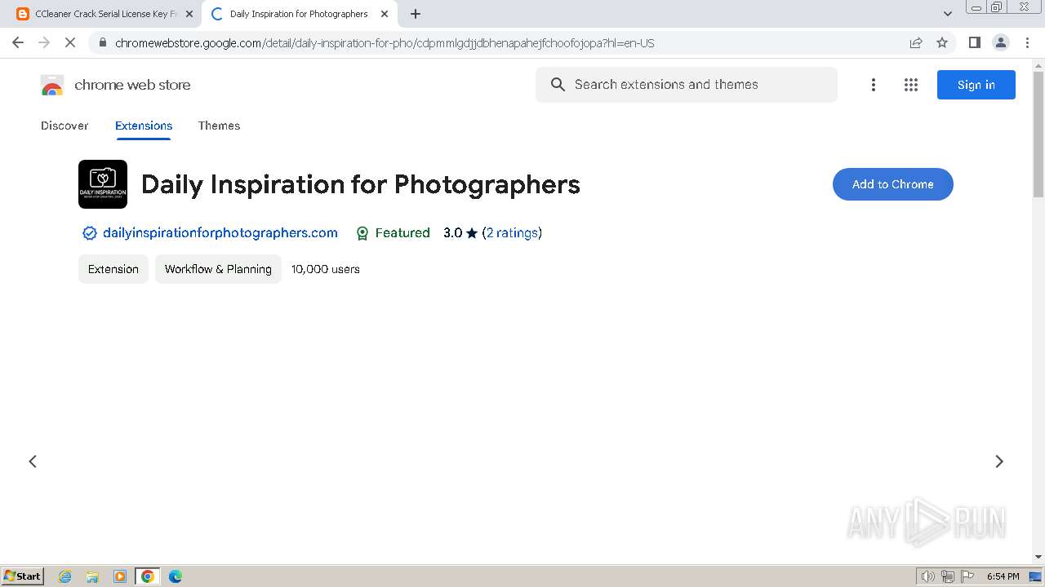1045x587 pixels.
Task: Launch Internet Explorer from the taskbar
Action: pos(64,576)
